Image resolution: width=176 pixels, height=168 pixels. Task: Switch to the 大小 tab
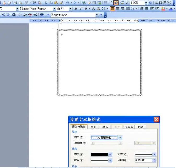coord(93,127)
